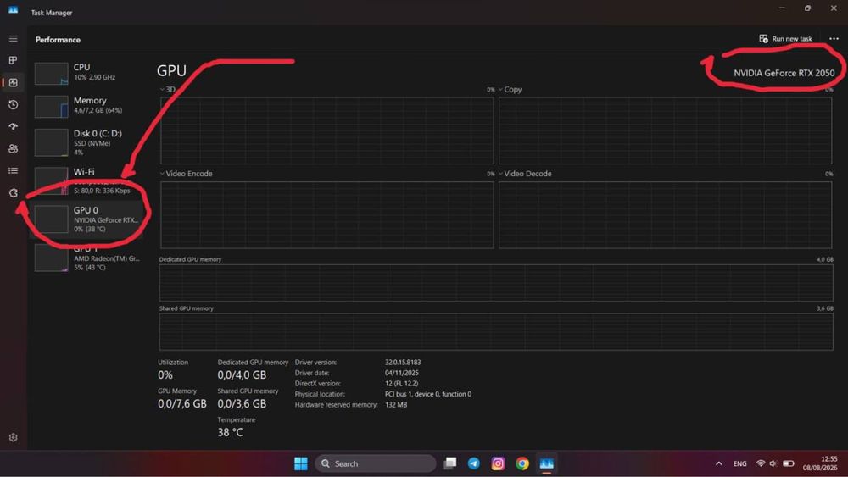Open the Copy engine graph dropdown
848x477 pixels.
coord(510,90)
